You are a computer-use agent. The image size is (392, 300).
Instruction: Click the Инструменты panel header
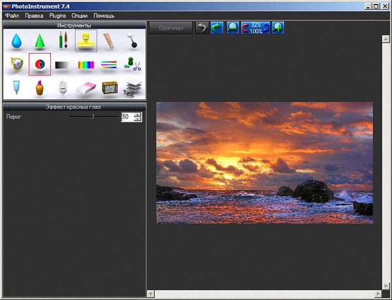pos(74,25)
